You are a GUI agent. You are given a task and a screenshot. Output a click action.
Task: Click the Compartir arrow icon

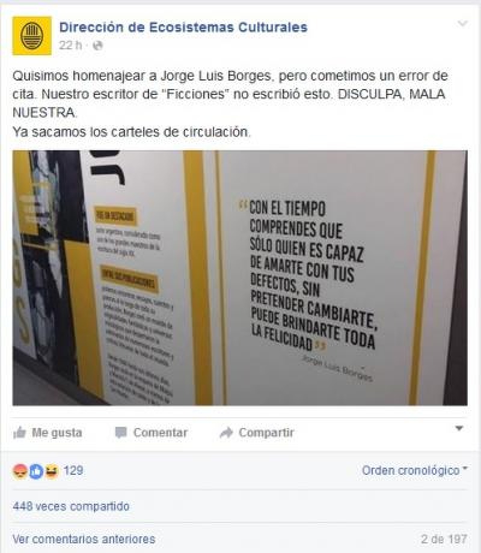226,432
